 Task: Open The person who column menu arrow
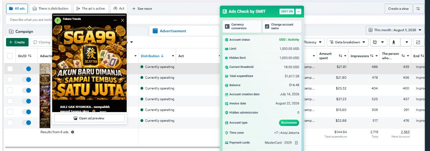pos(408,56)
